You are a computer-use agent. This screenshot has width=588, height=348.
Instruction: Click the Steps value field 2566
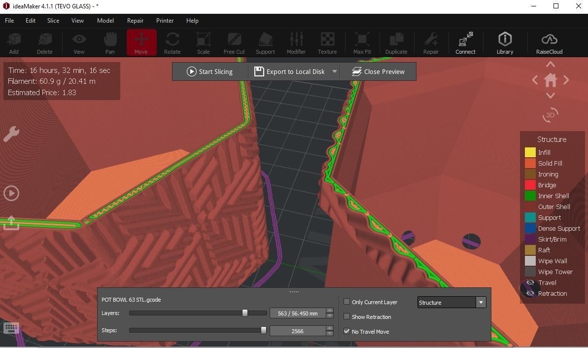click(x=298, y=331)
